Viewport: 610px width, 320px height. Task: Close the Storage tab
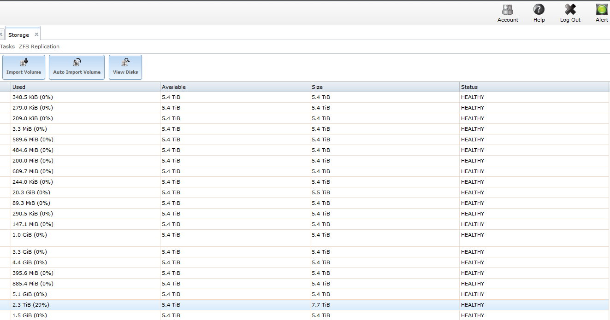coord(36,35)
